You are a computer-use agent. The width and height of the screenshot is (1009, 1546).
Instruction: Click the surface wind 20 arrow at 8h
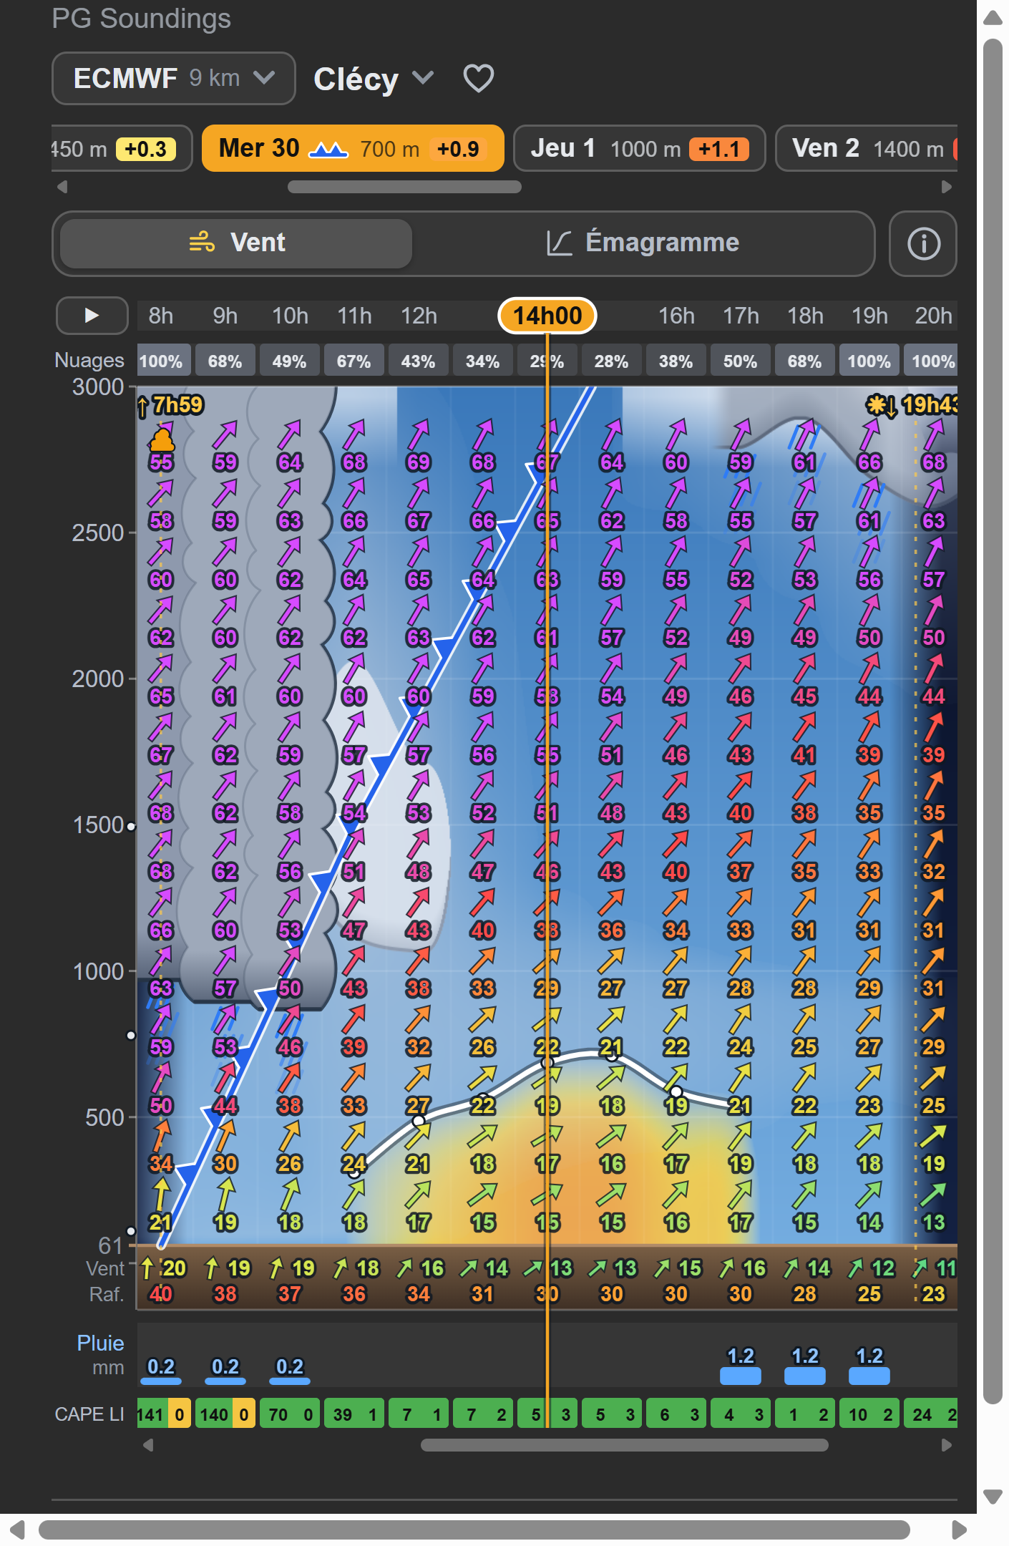click(147, 1268)
